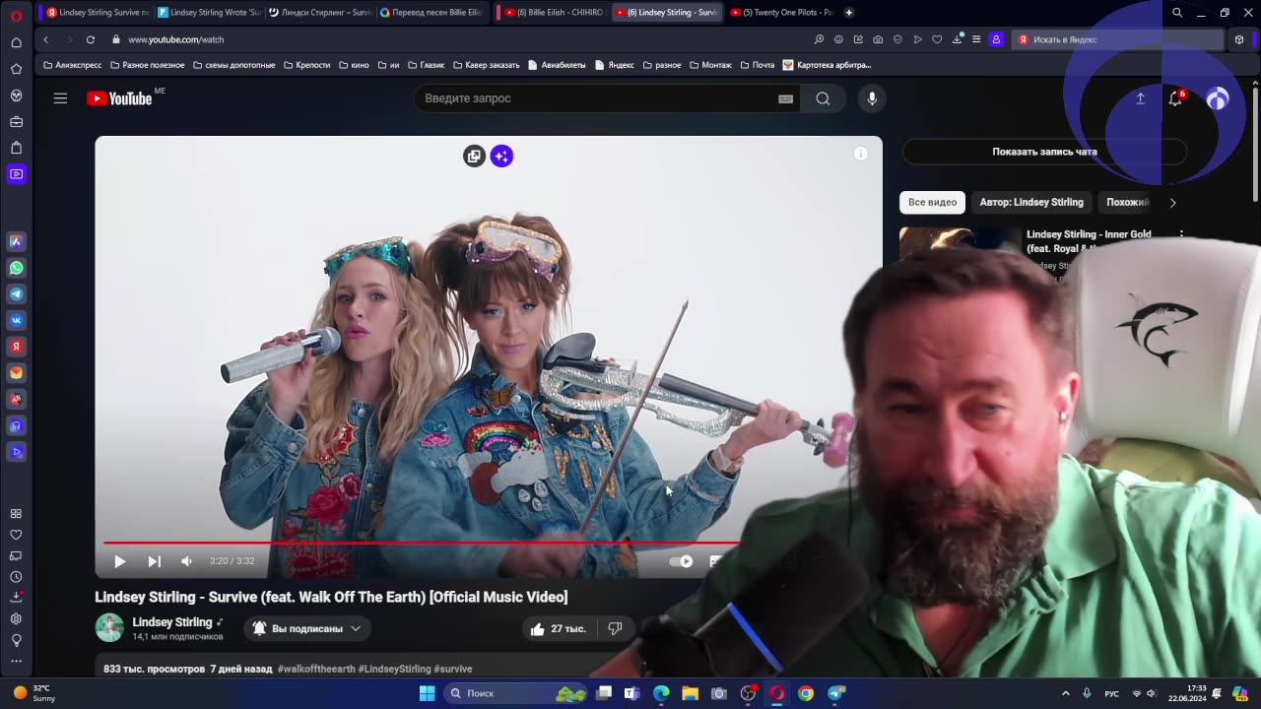This screenshot has width=1261, height=709.
Task: Open Google Chrome from the taskbar
Action: pyautogui.click(x=806, y=693)
